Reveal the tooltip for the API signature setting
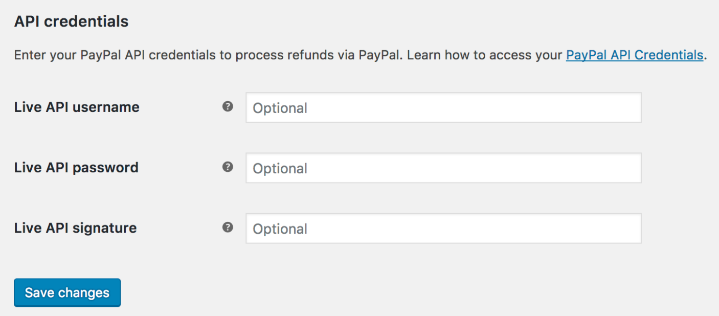Viewport: 719px width, 316px height. 228,228
